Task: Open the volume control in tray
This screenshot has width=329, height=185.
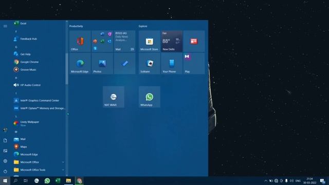Action: click(291, 180)
